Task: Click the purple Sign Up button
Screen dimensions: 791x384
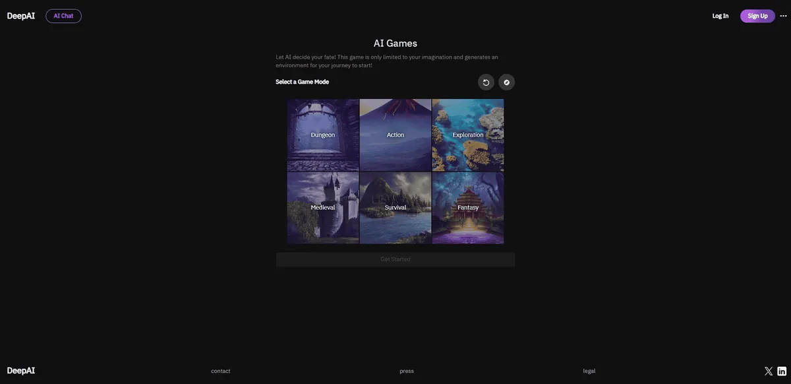Action: (757, 16)
